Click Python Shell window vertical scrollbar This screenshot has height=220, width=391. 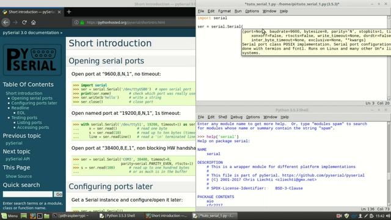tap(389, 164)
